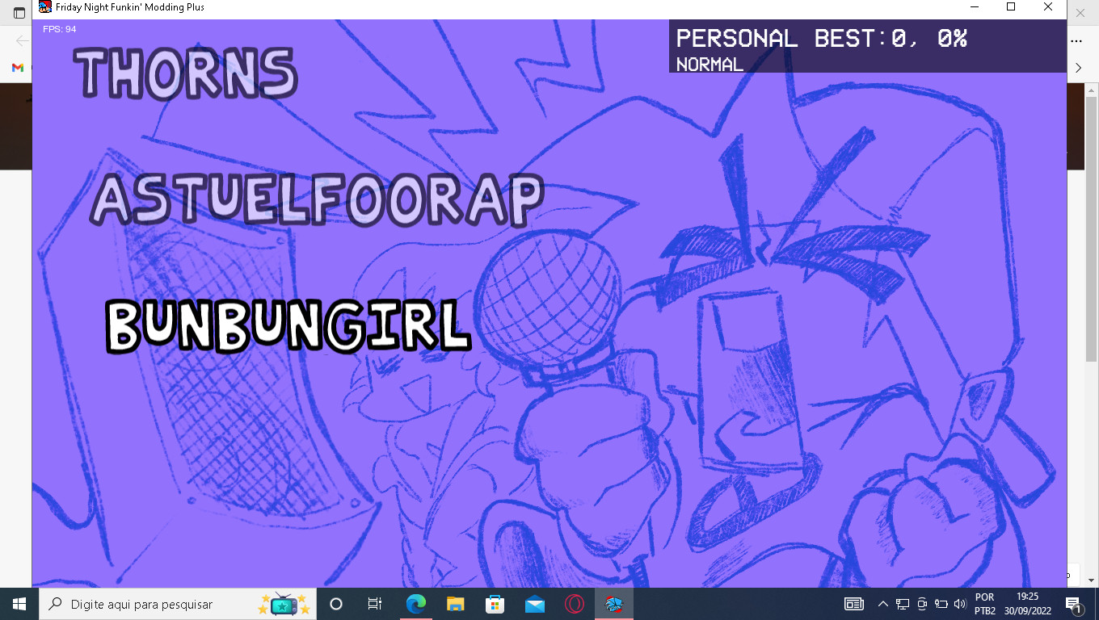Open Cortana from the taskbar

point(336,604)
